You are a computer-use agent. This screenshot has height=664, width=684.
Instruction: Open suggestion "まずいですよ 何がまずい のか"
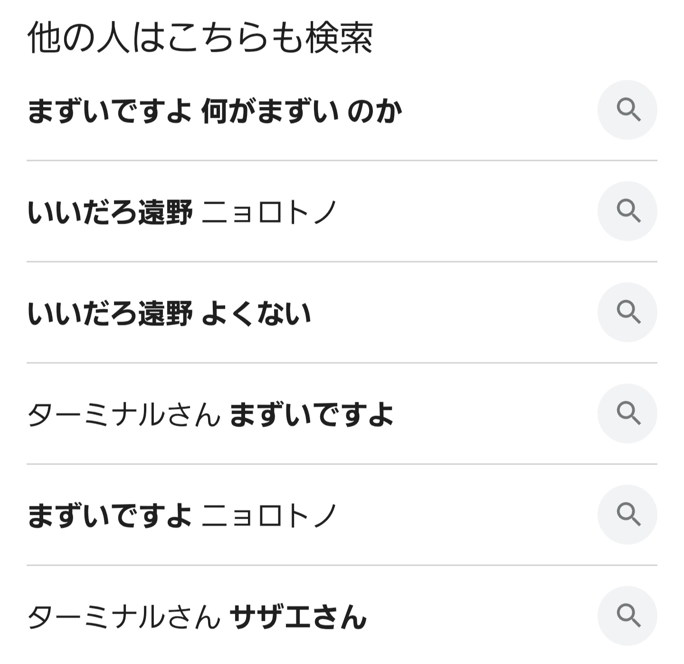pyautogui.click(x=215, y=111)
